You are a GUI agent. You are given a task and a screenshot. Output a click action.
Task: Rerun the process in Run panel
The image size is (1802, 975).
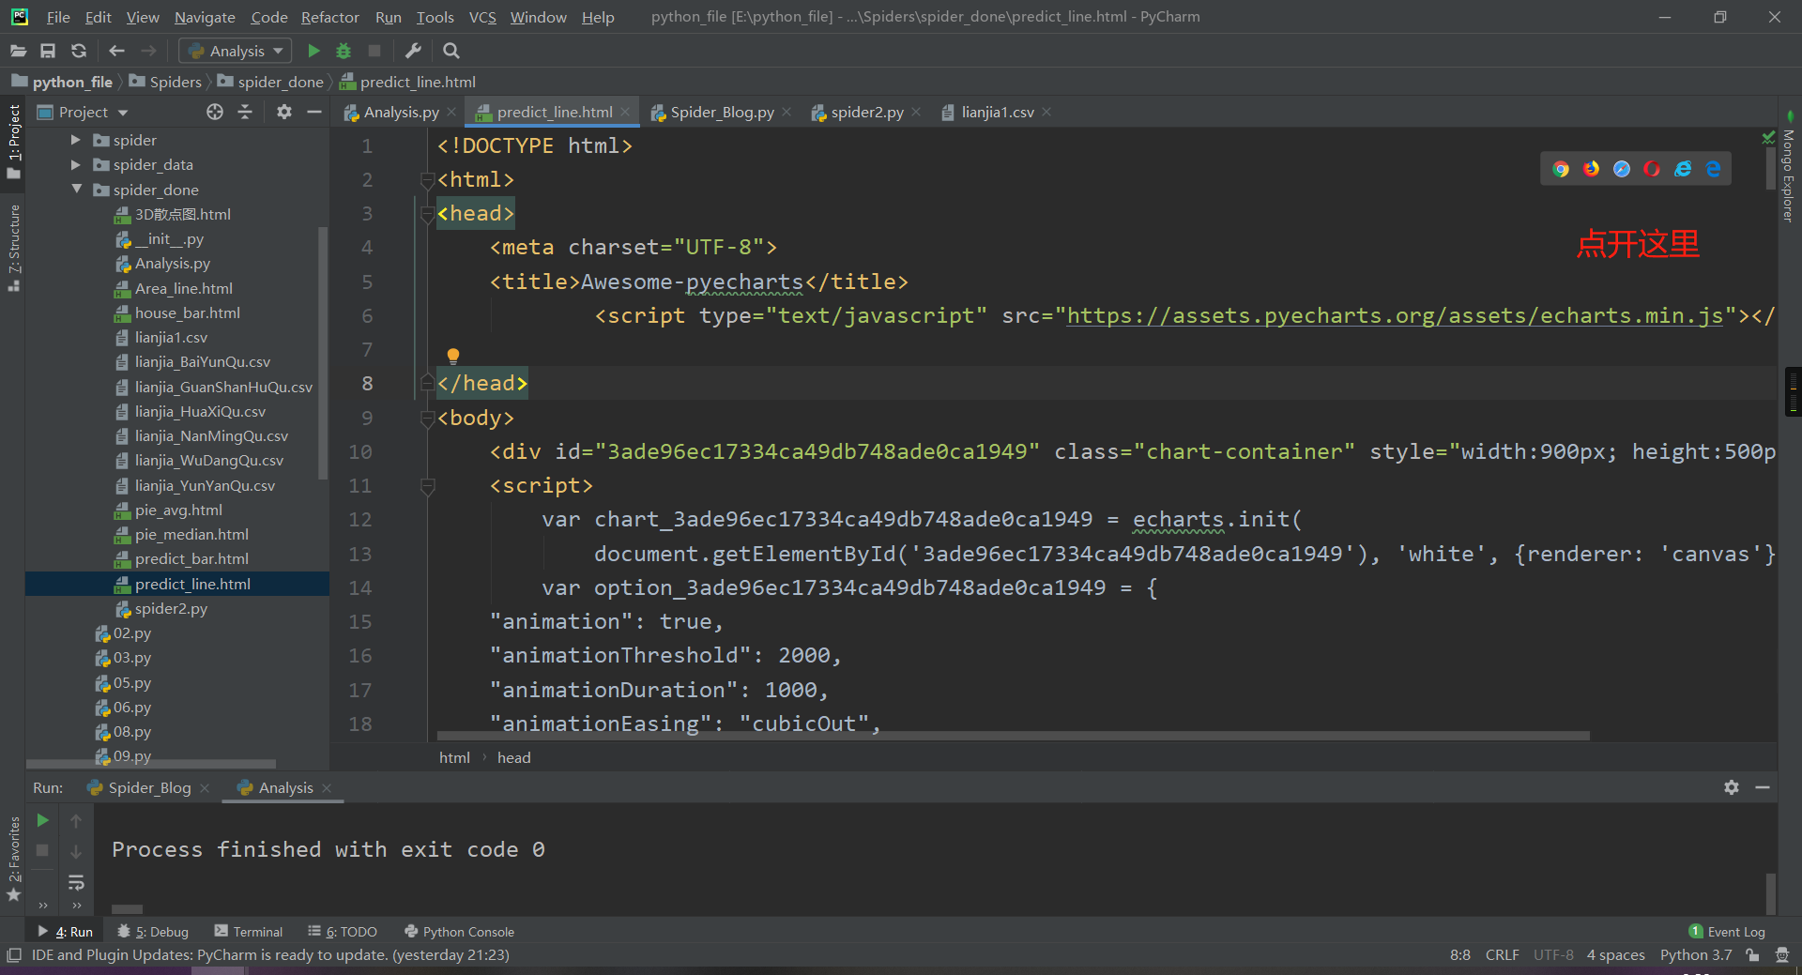[x=42, y=820]
